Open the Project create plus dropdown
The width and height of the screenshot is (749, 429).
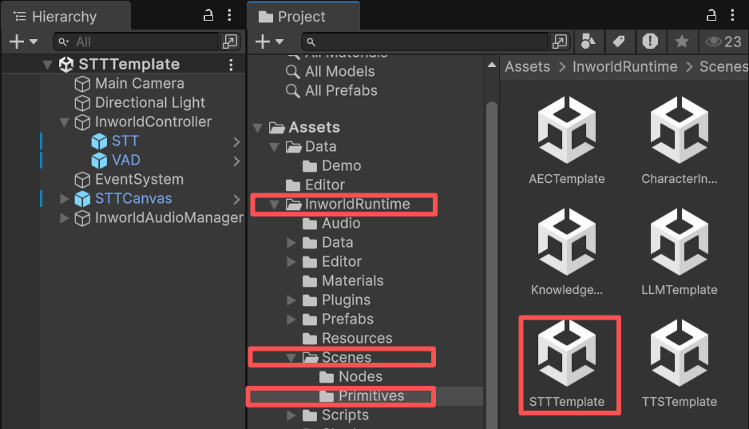click(x=269, y=42)
